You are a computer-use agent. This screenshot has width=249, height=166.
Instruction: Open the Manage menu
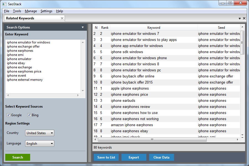pos(31,11)
